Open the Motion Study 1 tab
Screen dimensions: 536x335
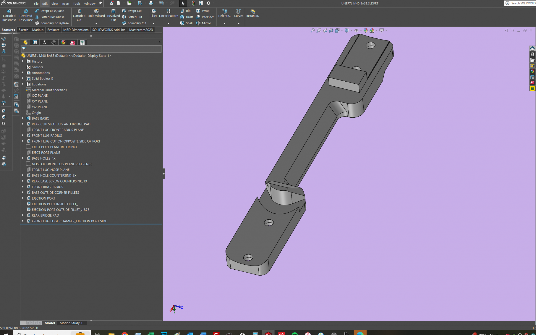(x=71, y=323)
